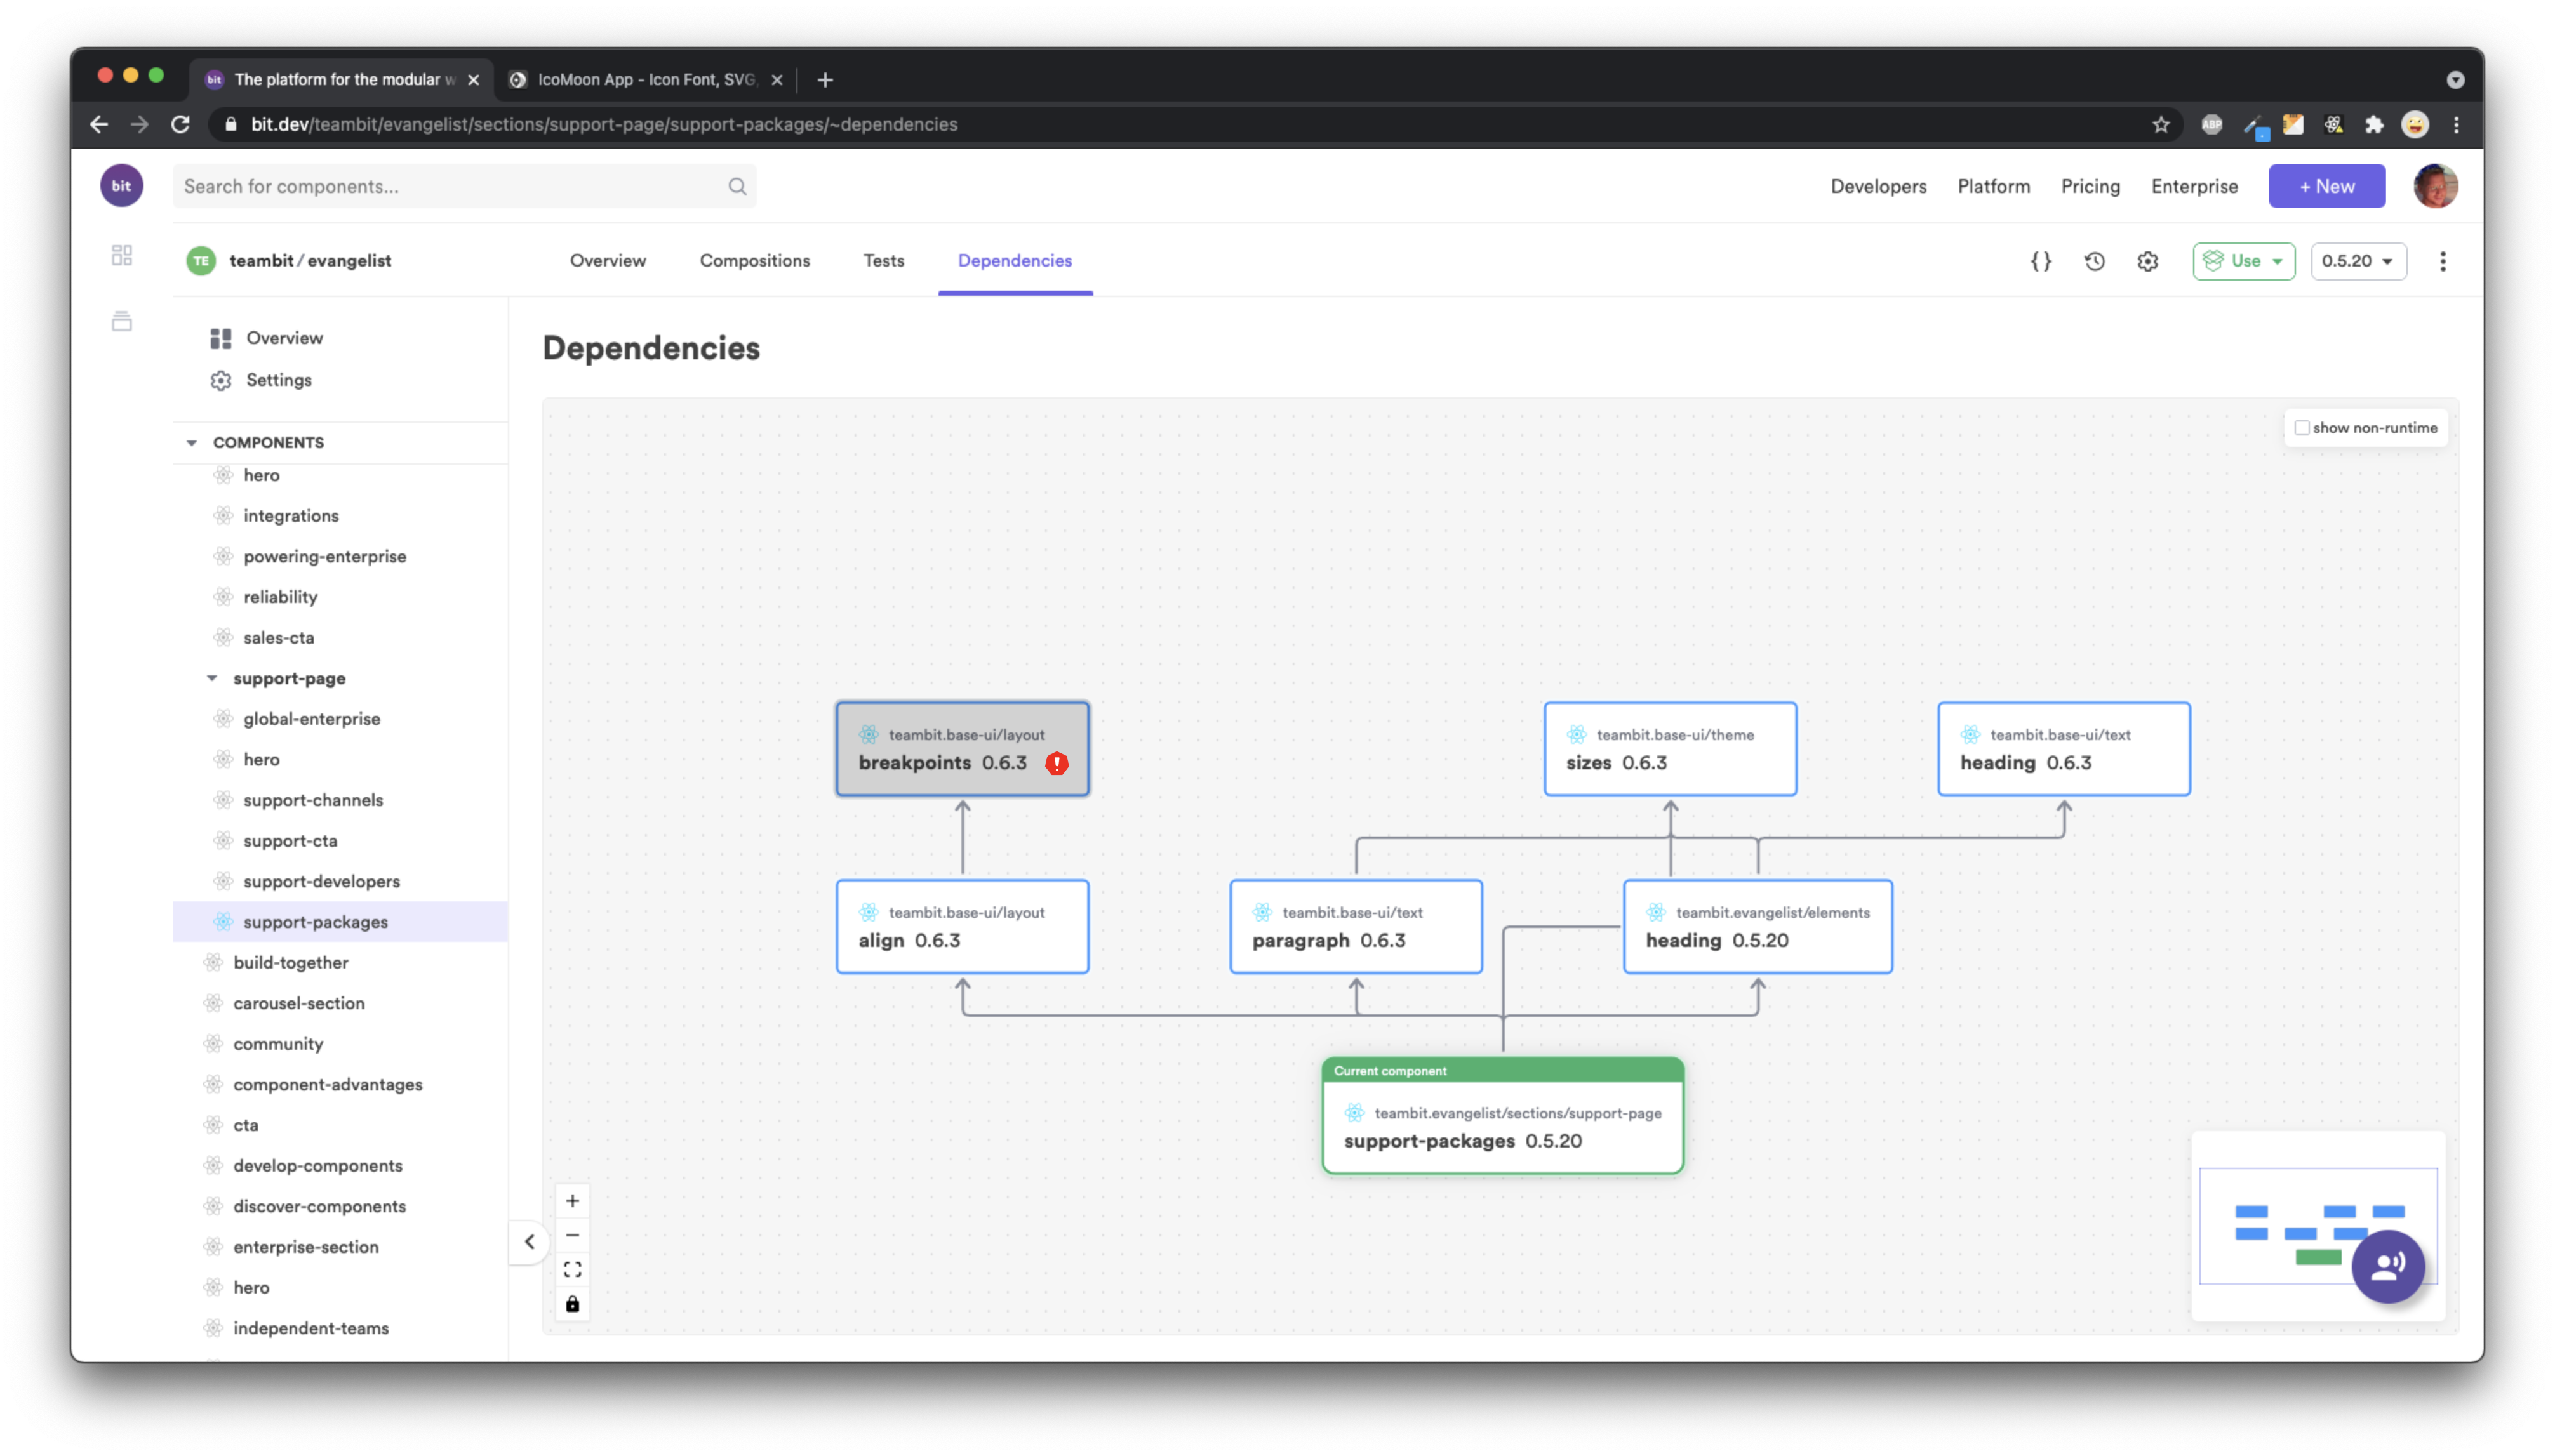Open the Pricing link
Screen dimensions: 2555x1456
[2090, 186]
